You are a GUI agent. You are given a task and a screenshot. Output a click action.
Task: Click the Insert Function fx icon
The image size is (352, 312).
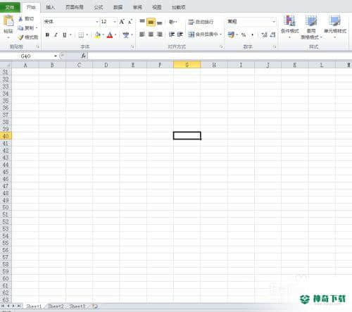[x=83, y=56]
